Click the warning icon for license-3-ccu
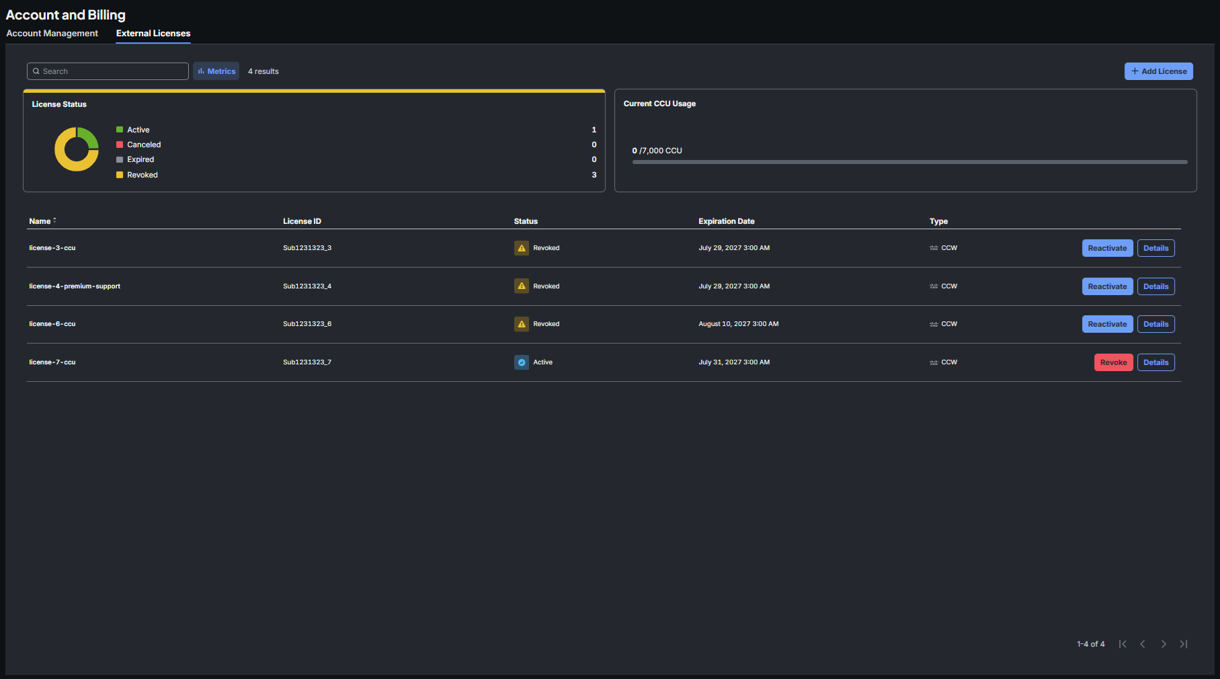Image resolution: width=1220 pixels, height=679 pixels. (522, 248)
